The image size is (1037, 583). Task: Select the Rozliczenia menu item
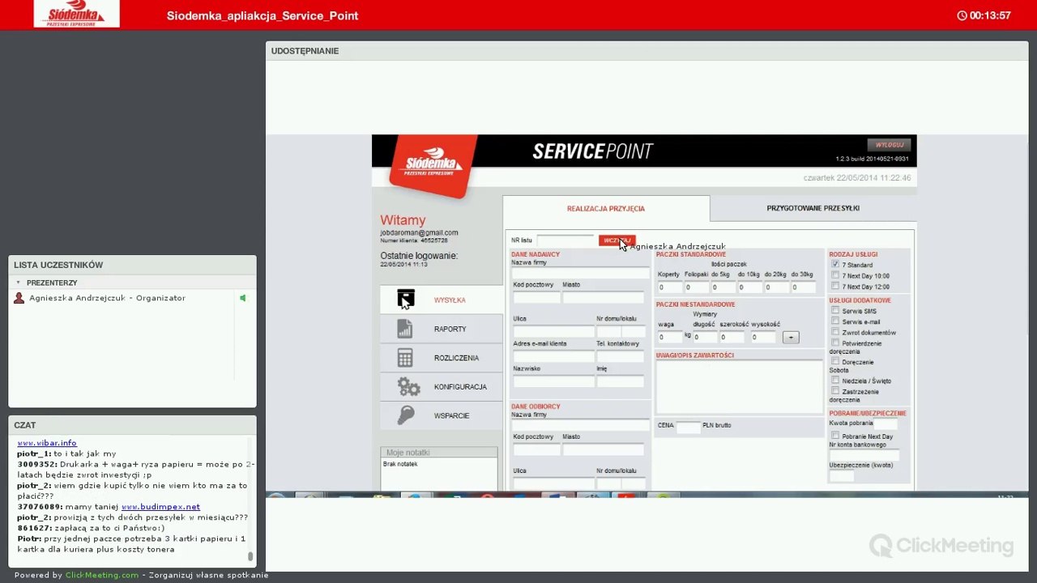pos(442,358)
